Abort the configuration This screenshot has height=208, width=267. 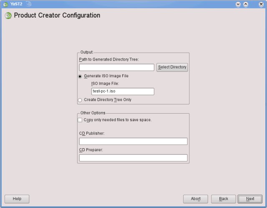196,199
